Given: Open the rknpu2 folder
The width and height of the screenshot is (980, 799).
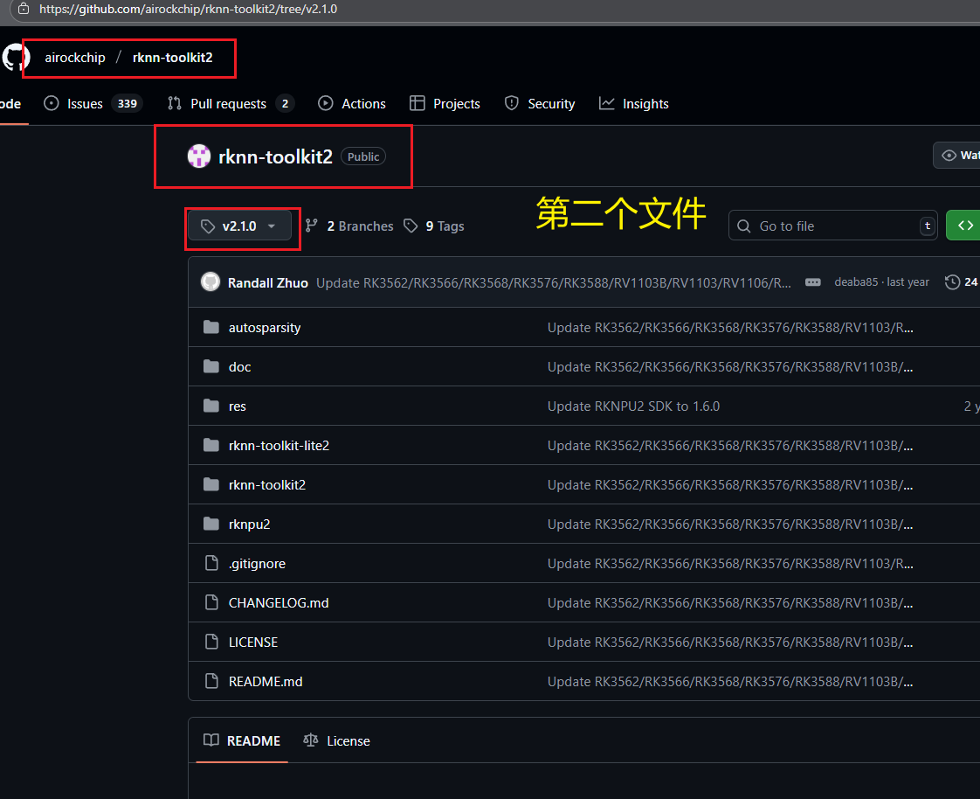Looking at the screenshot, I should [250, 525].
